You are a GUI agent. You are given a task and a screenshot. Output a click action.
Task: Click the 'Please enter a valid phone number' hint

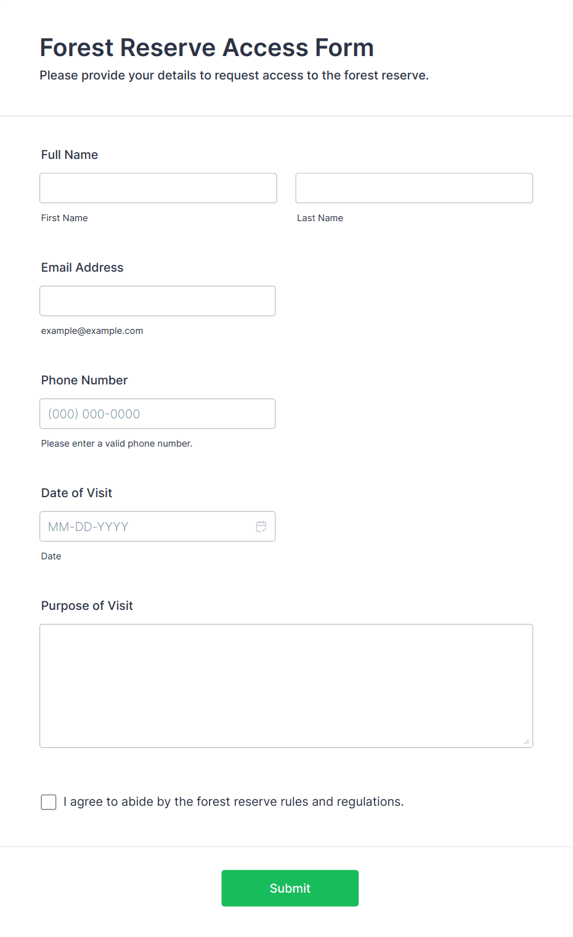click(116, 444)
